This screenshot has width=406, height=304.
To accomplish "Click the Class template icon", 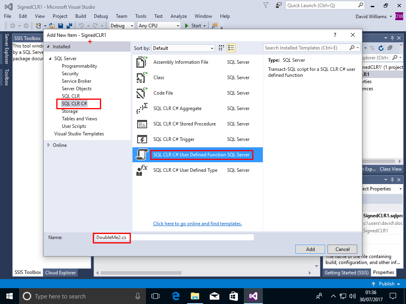I will [142, 78].
